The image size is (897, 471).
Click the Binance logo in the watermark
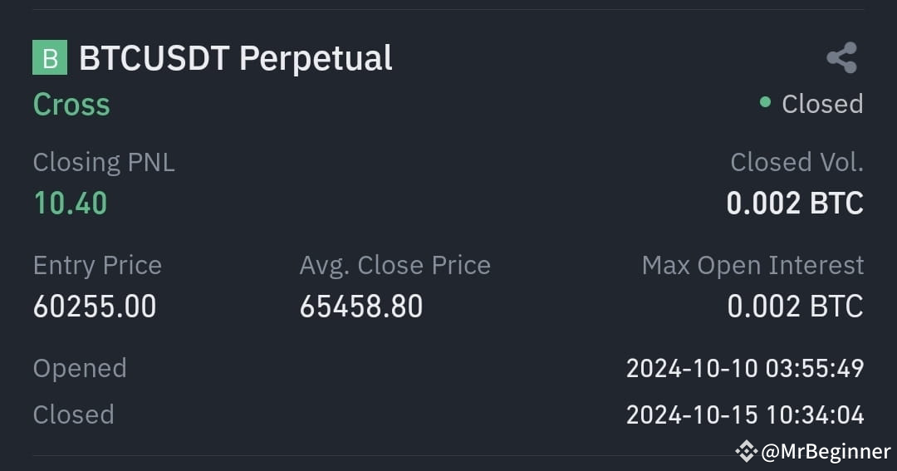click(x=747, y=452)
